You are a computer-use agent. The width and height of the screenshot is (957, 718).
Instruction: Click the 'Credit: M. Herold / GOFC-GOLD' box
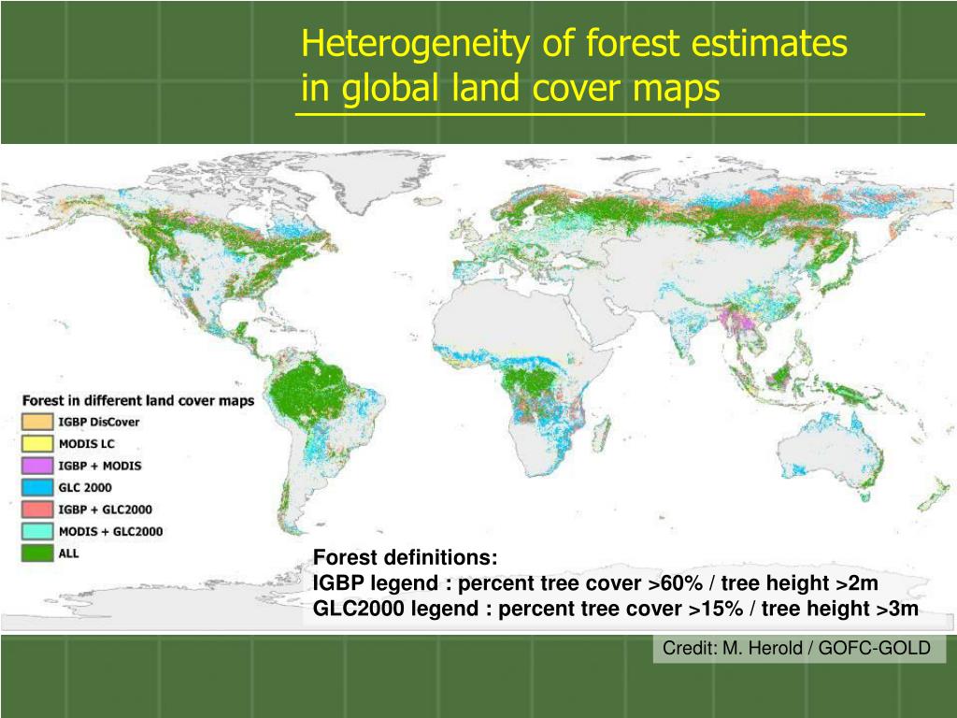click(x=800, y=648)
